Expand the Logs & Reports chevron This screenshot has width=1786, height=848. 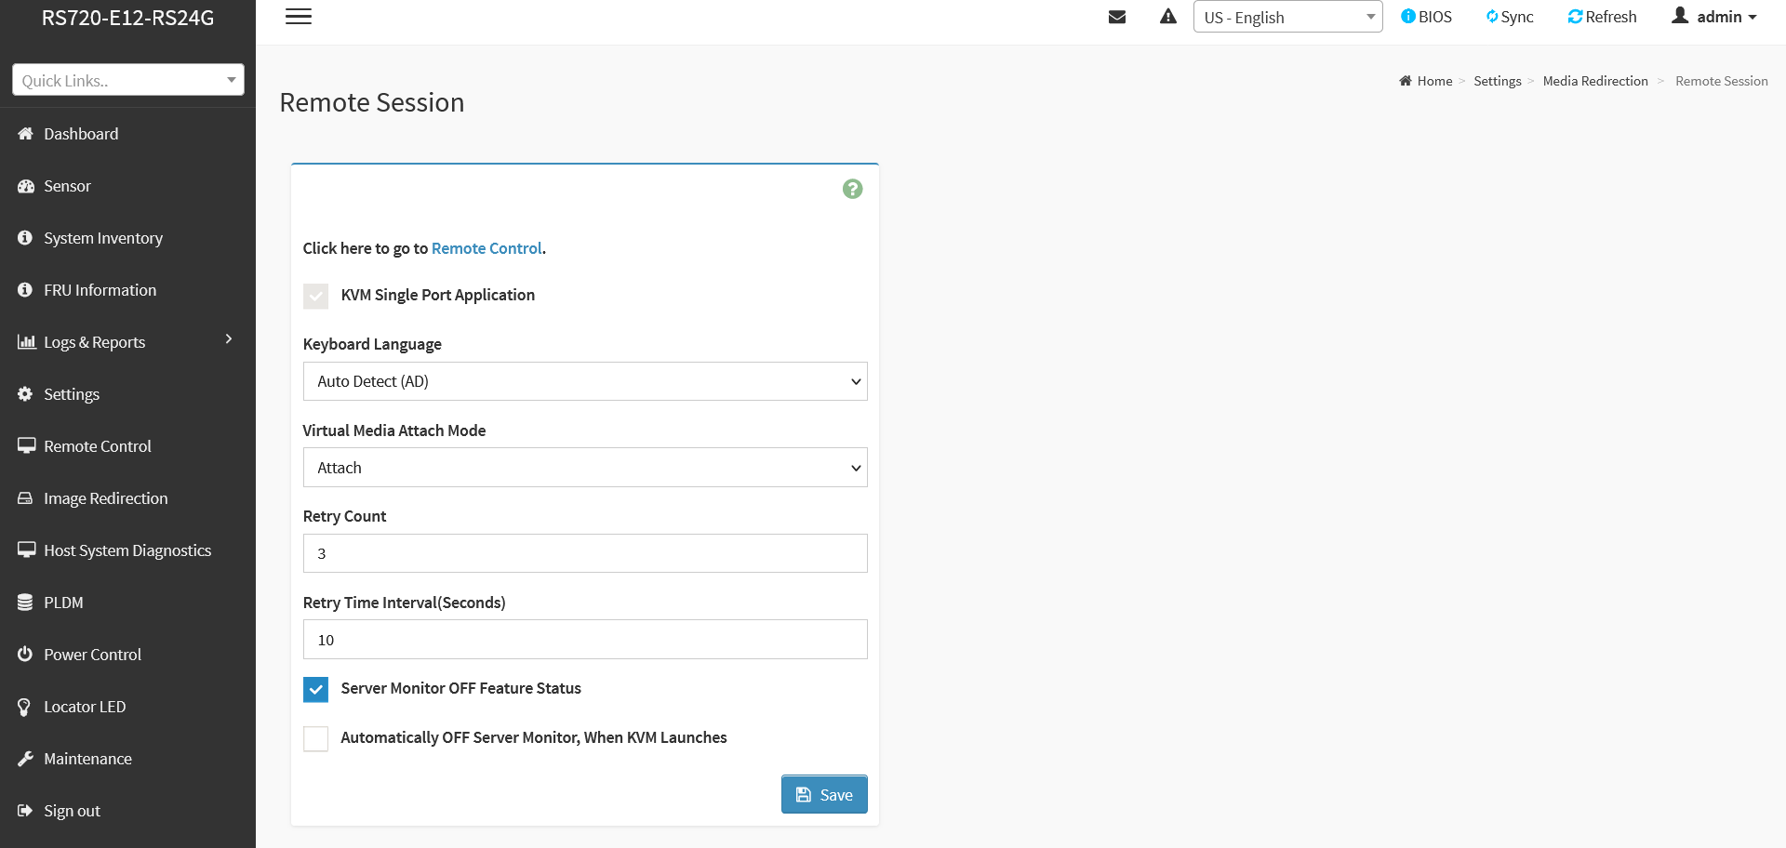pos(229,339)
